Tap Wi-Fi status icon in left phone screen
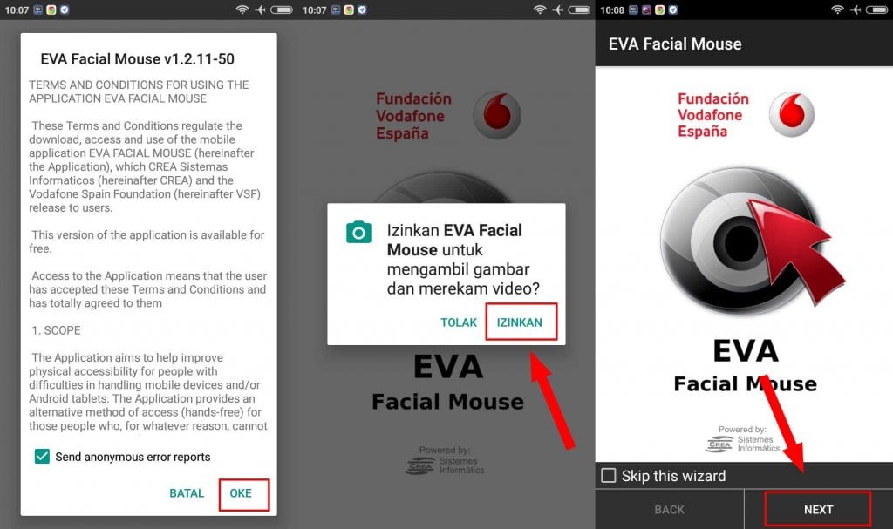Screen dimensions: 893x529 point(242,10)
